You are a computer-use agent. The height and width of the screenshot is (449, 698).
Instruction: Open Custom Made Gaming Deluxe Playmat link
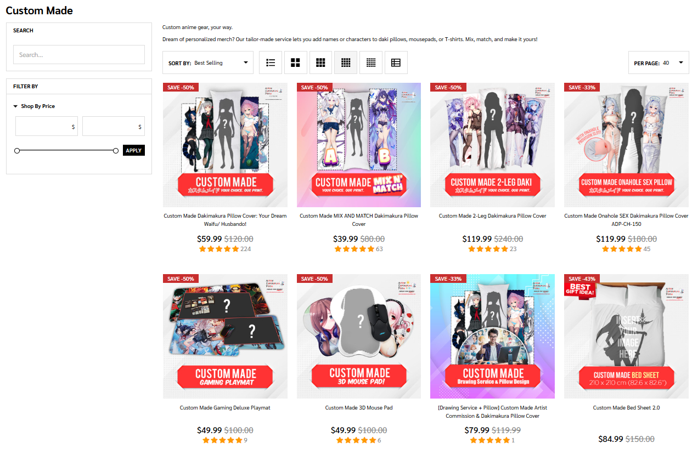[x=225, y=408]
